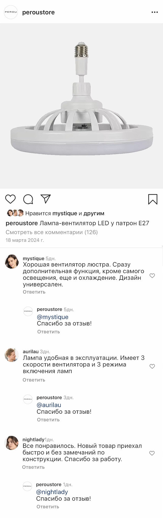This screenshot has height=518, width=163.
Task: Open the @nightlady mention link
Action: [52, 492]
